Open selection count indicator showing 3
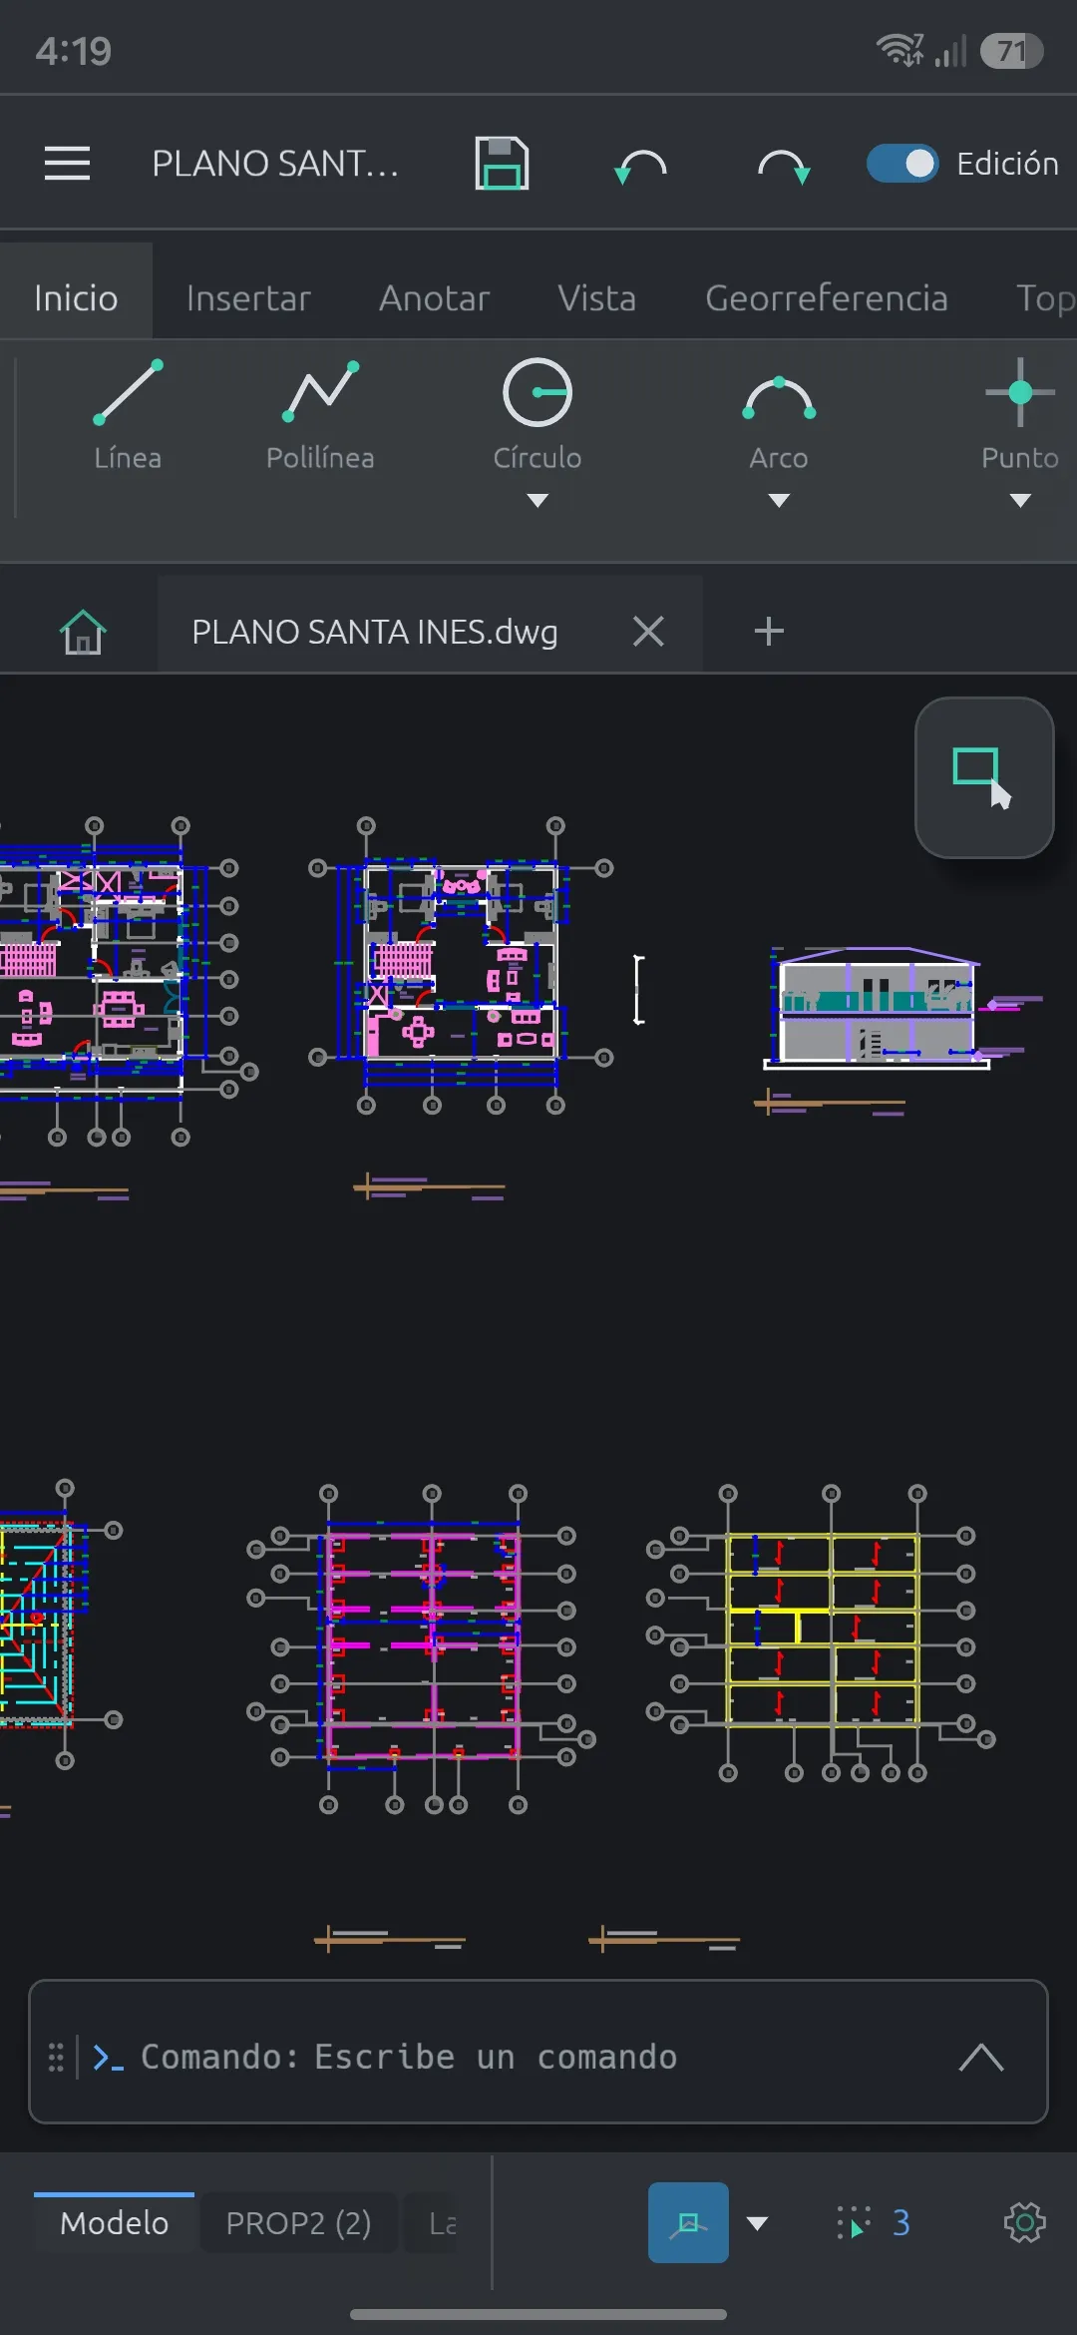This screenshot has width=1077, height=2335. pos(874,2222)
